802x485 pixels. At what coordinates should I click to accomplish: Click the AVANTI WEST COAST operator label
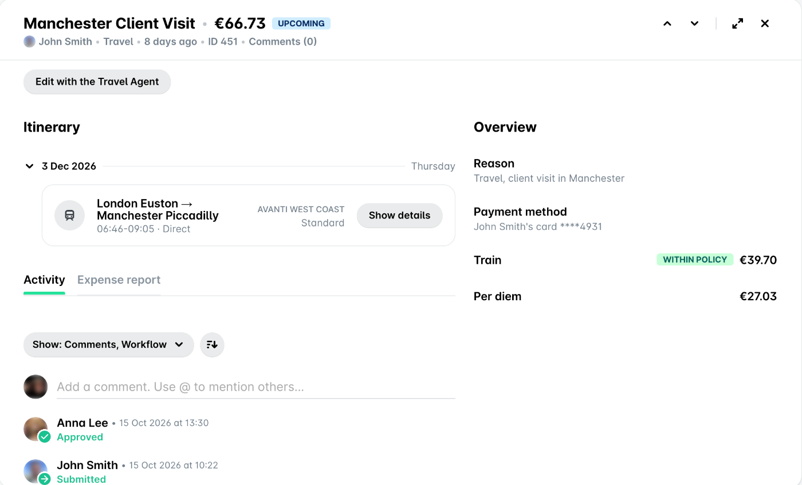click(301, 209)
